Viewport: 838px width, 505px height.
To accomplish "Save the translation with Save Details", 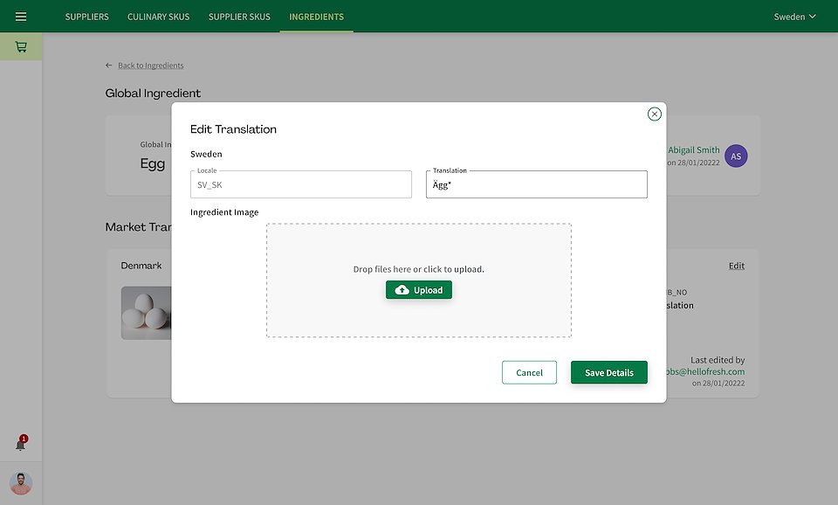I will click(x=608, y=372).
